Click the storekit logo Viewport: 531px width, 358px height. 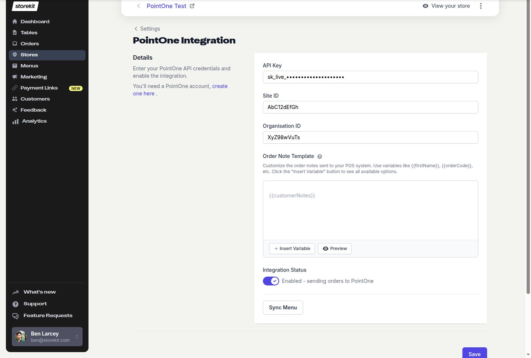point(25,6)
